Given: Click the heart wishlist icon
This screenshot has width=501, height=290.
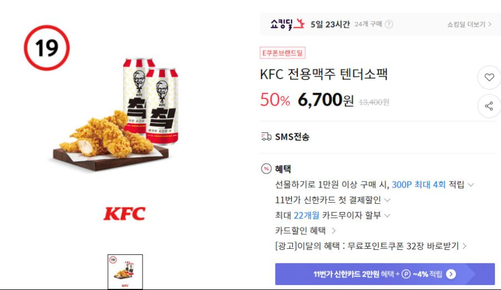Looking at the screenshot, I should (489, 77).
